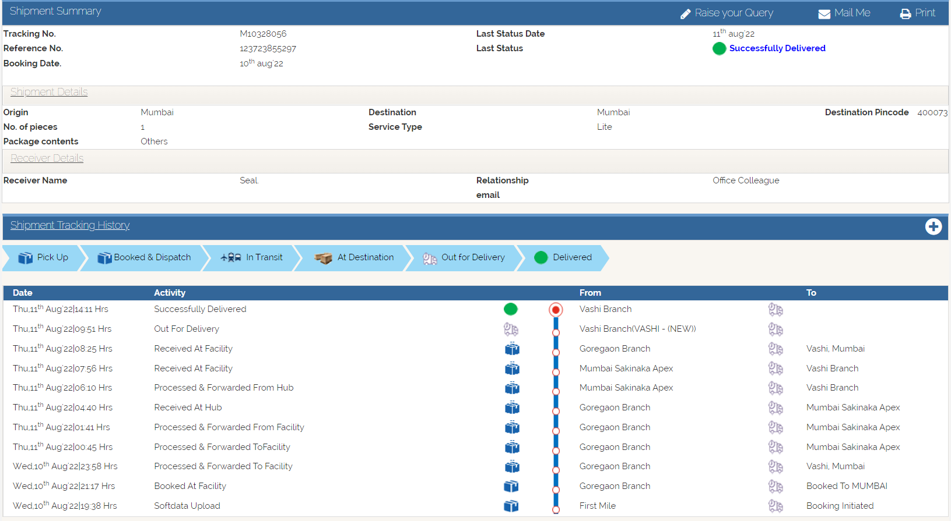This screenshot has width=951, height=521.
Task: Click the Booked To MUMBAI destination text
Action: tap(847, 486)
